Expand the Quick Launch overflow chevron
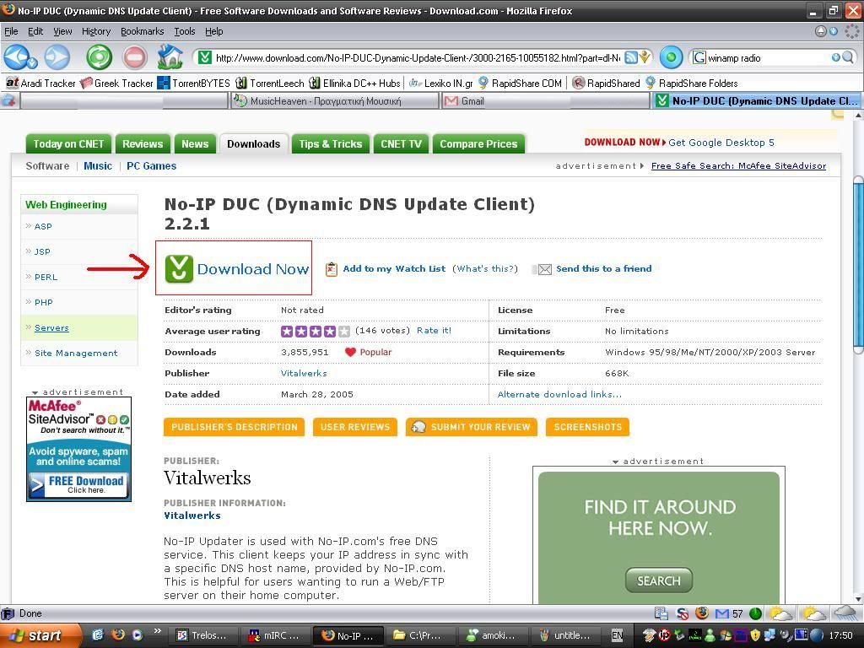 157,633
